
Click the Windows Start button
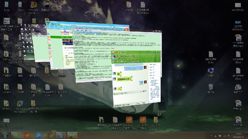[x=5, y=135]
